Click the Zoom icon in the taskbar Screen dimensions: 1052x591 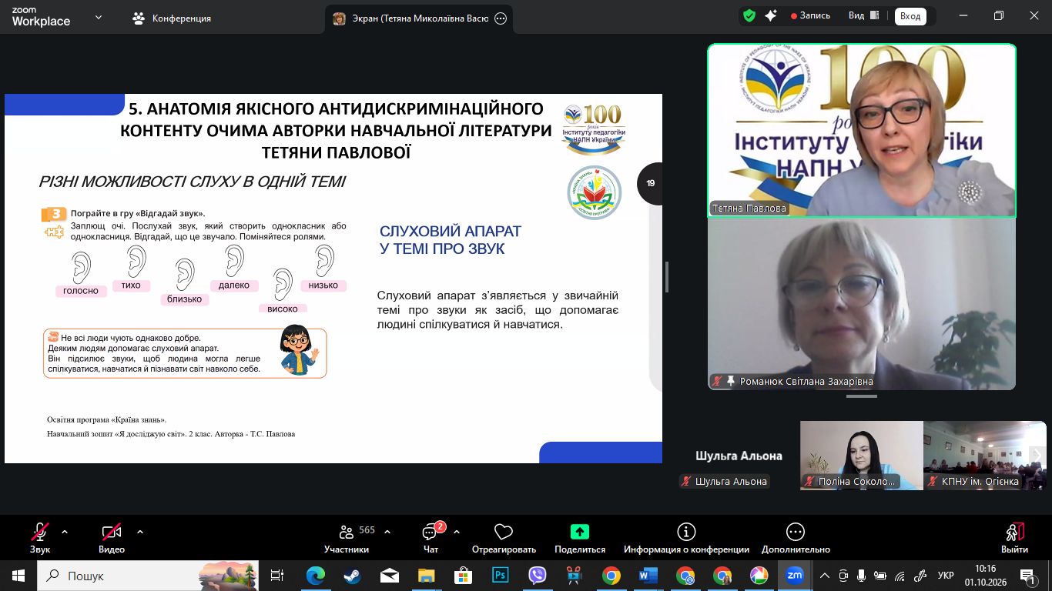click(x=794, y=575)
